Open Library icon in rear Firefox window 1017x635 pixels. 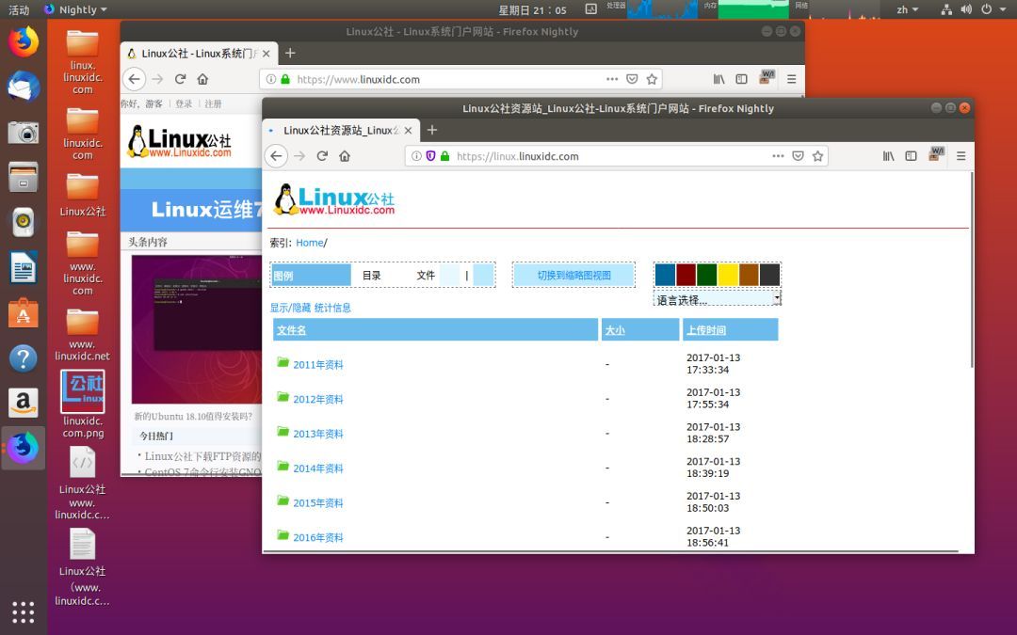[719, 79]
